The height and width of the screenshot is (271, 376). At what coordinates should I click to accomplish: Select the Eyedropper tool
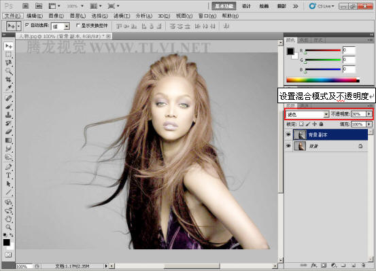click(x=9, y=88)
